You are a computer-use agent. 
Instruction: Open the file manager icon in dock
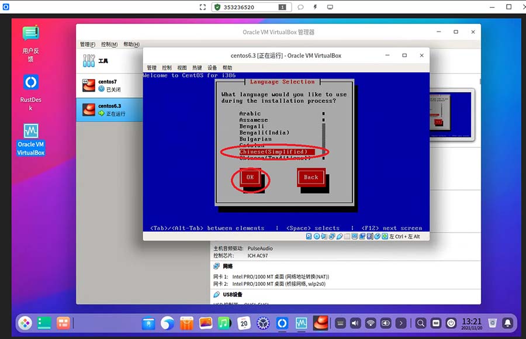coord(148,323)
